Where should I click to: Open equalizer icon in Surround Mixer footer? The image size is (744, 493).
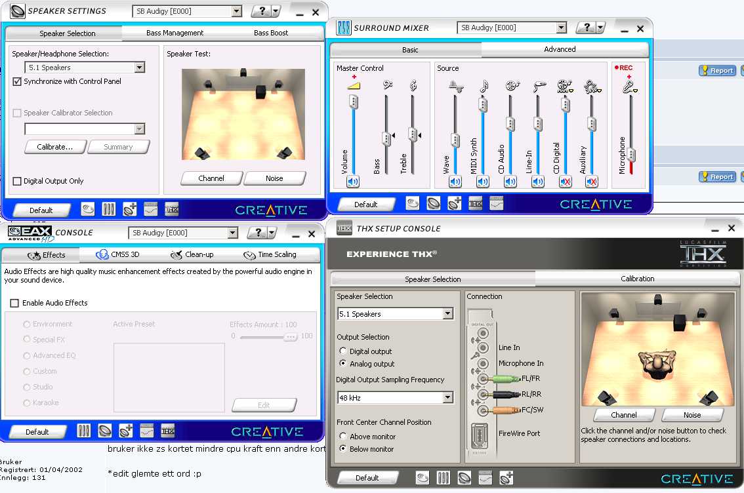click(496, 203)
